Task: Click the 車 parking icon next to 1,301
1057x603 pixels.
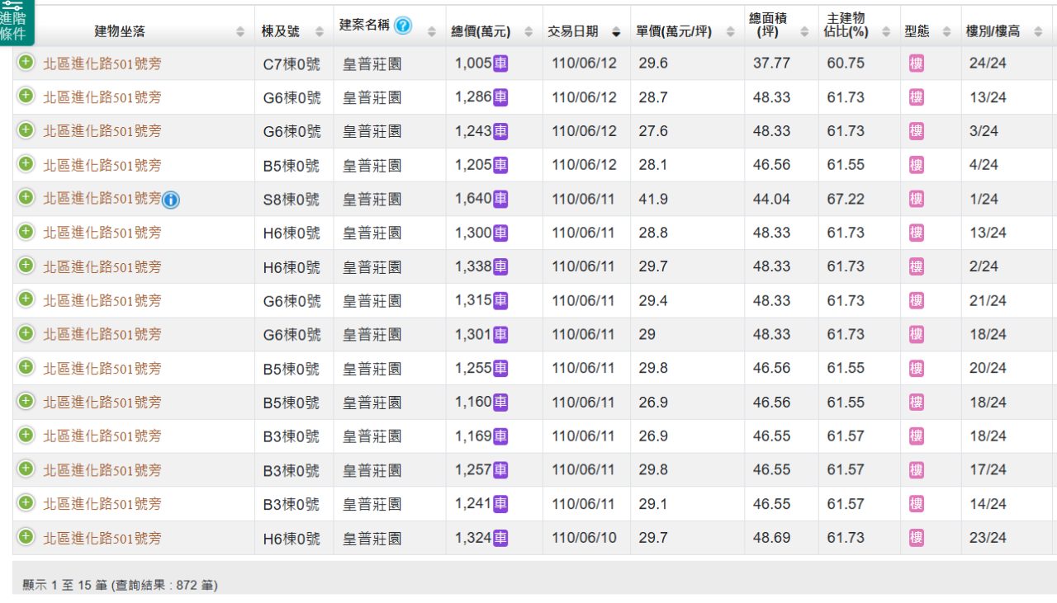Action: coord(500,334)
